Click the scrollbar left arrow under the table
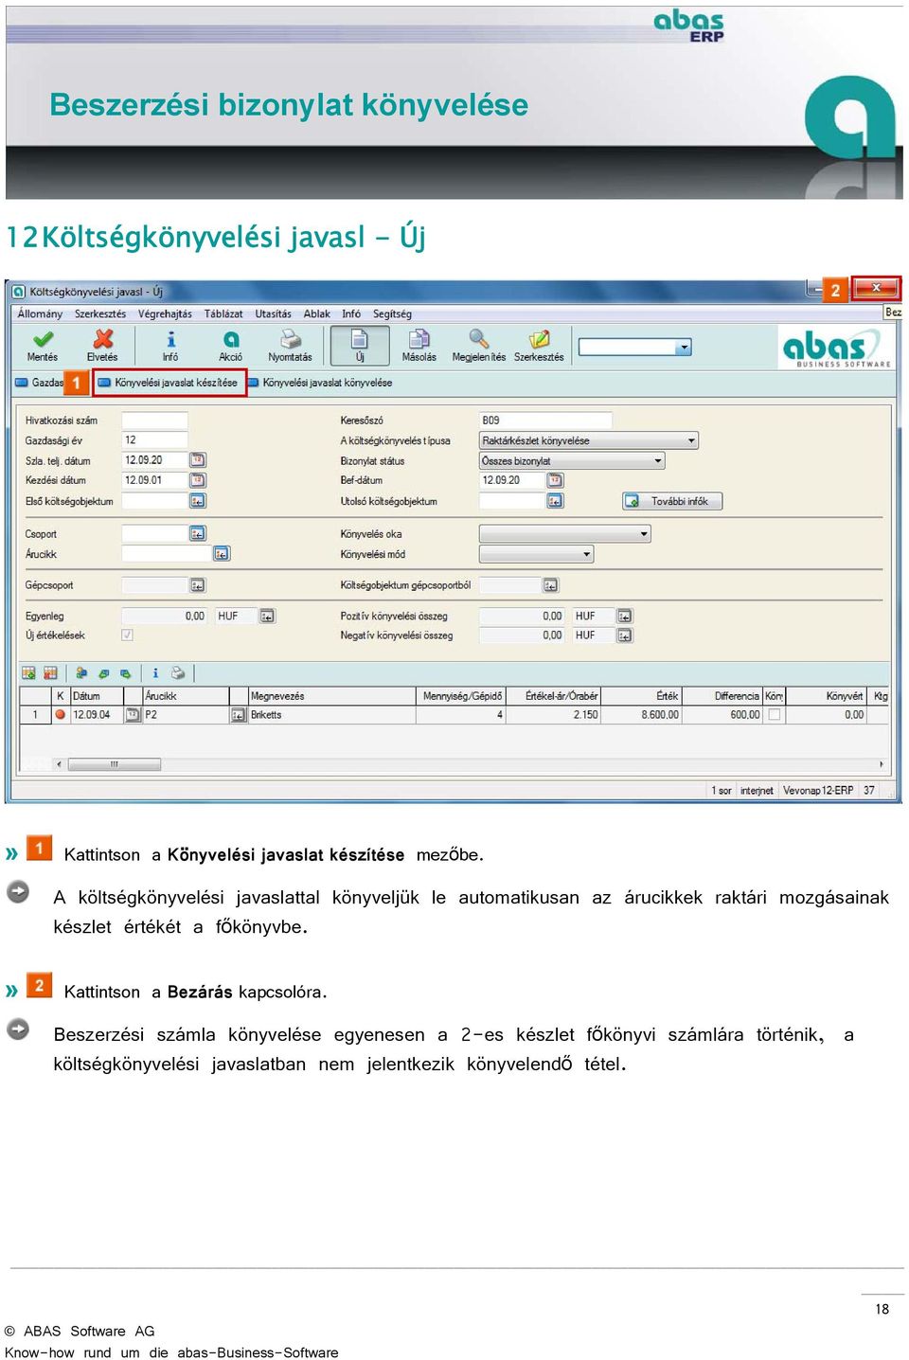909x1360 pixels. (59, 763)
